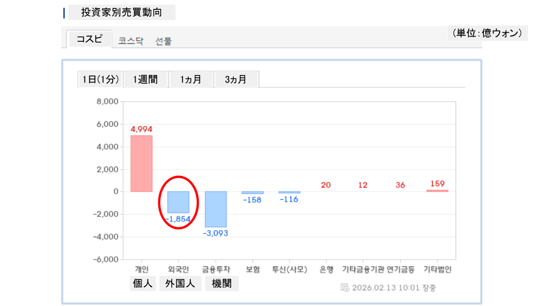Show the 1ヵ月 period data
The height and width of the screenshot is (306, 544).
pyautogui.click(x=190, y=79)
